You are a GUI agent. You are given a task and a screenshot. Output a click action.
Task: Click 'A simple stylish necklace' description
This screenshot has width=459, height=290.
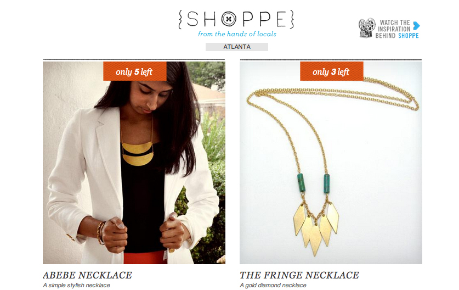pos(76,285)
